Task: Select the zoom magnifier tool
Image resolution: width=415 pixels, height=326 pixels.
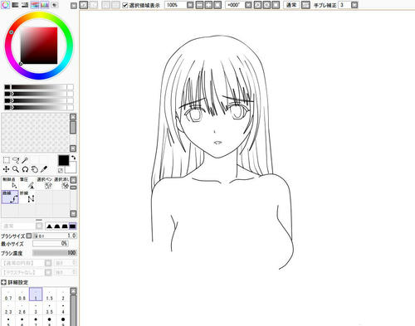Action: click(x=16, y=169)
